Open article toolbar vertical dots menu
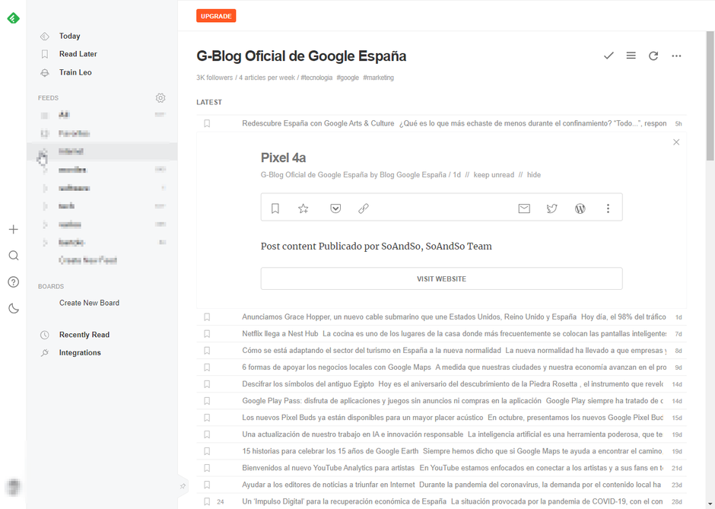The image size is (715, 509). pos(608,208)
